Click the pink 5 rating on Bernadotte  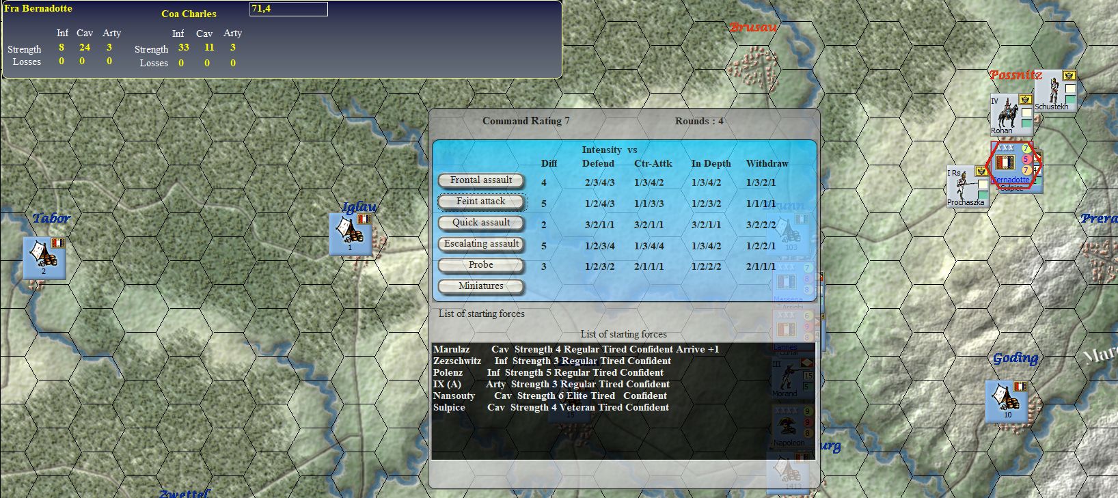[x=1026, y=159]
